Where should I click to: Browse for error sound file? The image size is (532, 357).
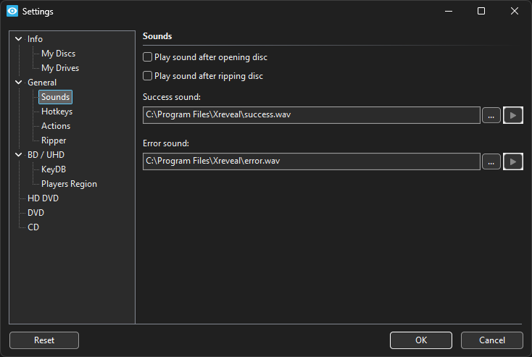tap(491, 161)
